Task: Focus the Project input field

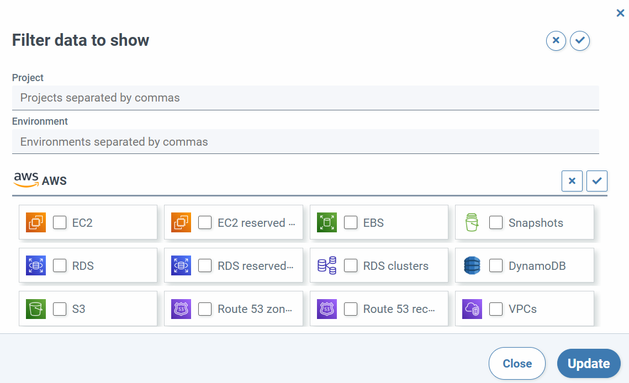Action: [306, 98]
